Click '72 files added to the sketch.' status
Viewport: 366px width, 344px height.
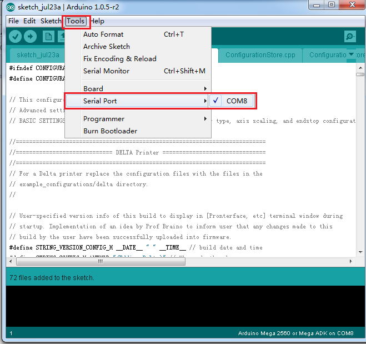52,278
